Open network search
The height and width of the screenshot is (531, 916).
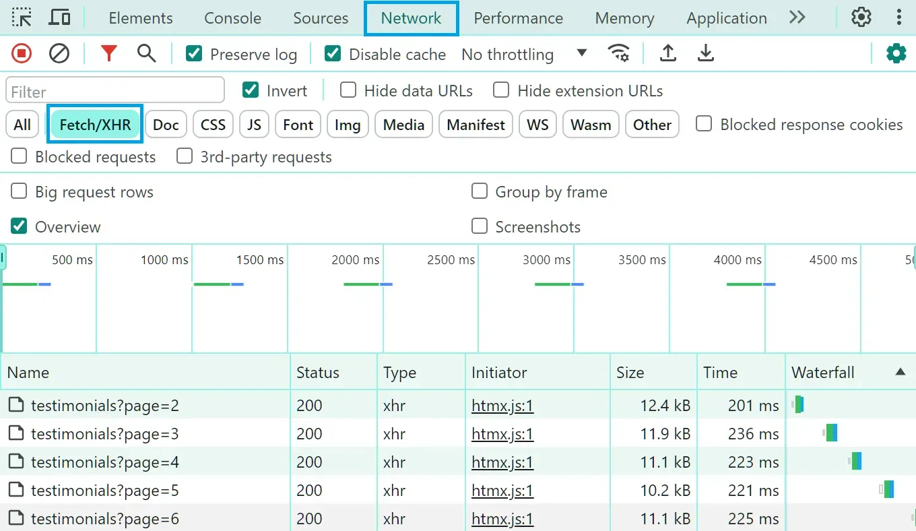pos(147,53)
